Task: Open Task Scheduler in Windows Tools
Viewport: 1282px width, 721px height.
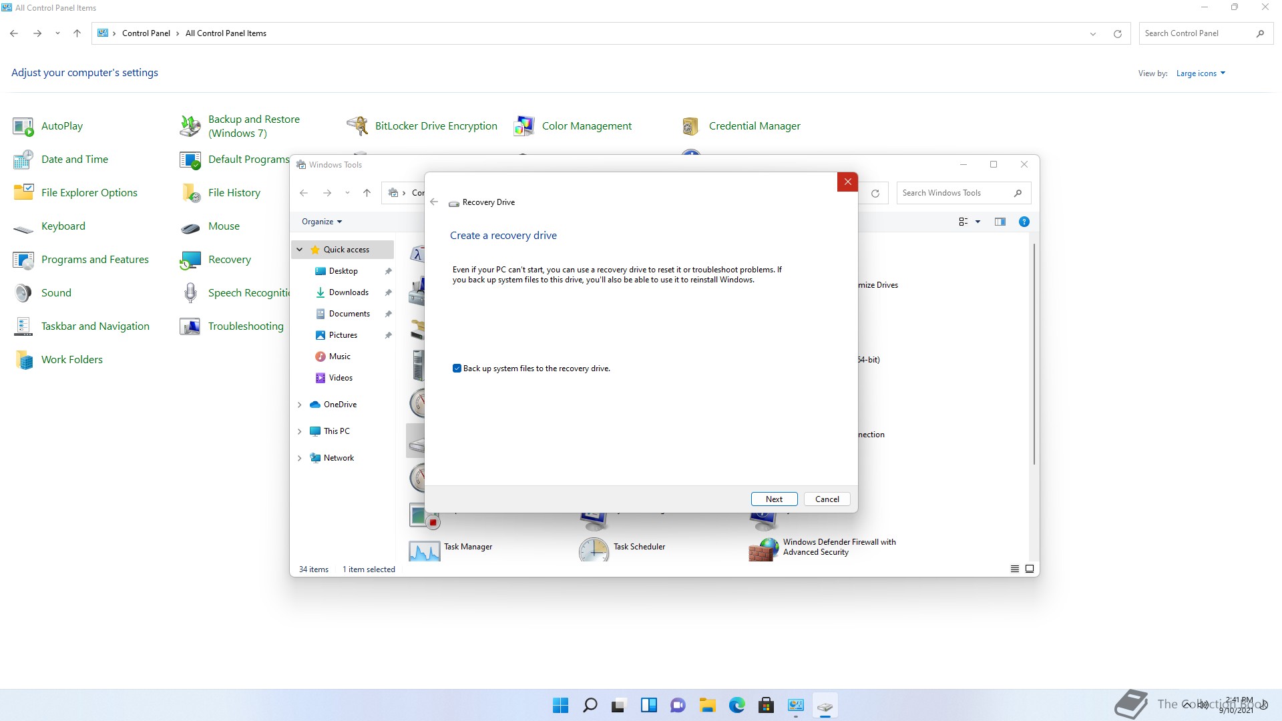Action: [x=622, y=549]
